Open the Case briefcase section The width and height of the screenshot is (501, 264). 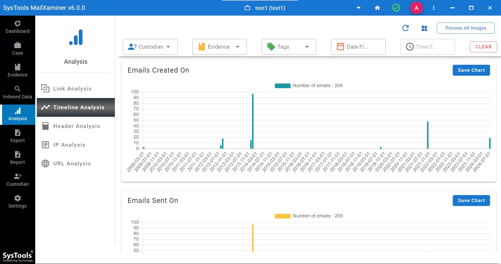tap(17, 49)
